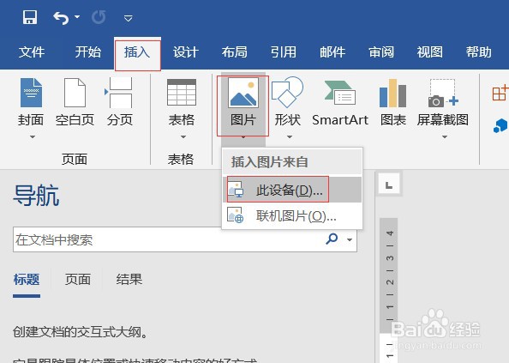Viewport: 509px width, 363px height.
Task: Open the 邮件 ribbon tab
Action: (x=332, y=52)
